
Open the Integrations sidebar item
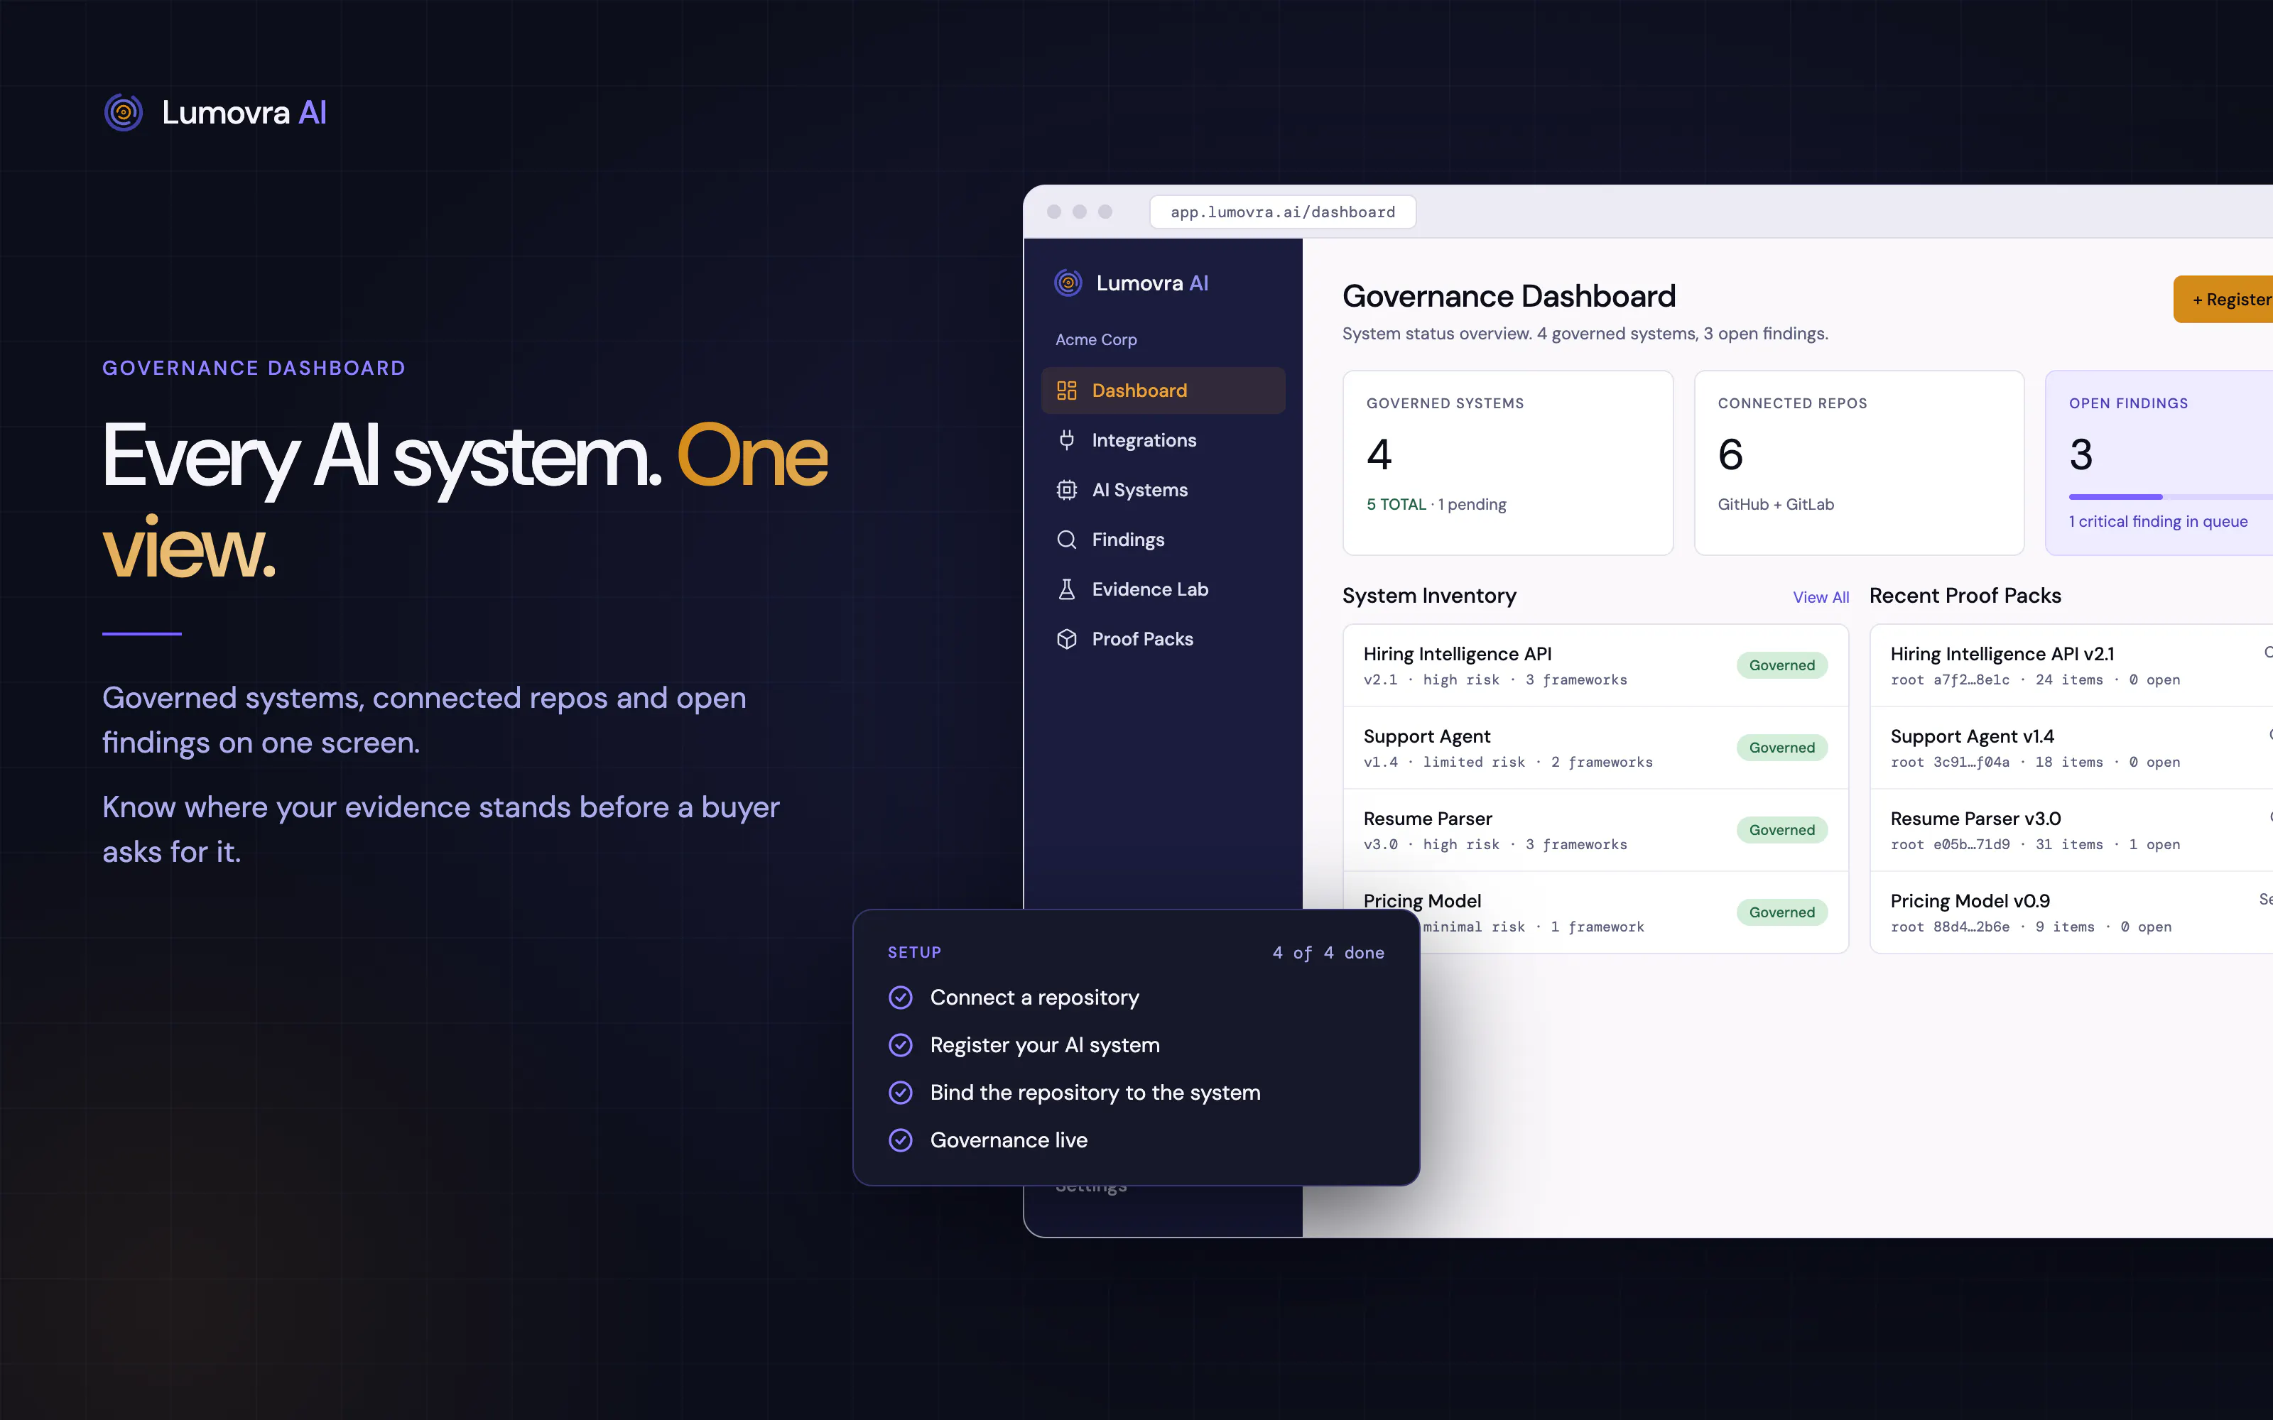tap(1163, 440)
